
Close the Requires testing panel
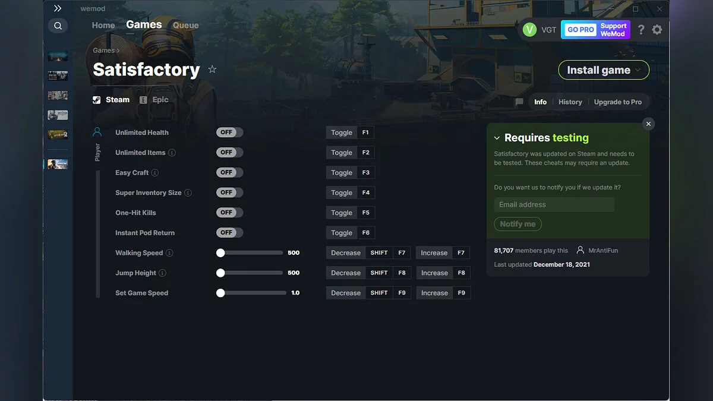[x=648, y=124]
